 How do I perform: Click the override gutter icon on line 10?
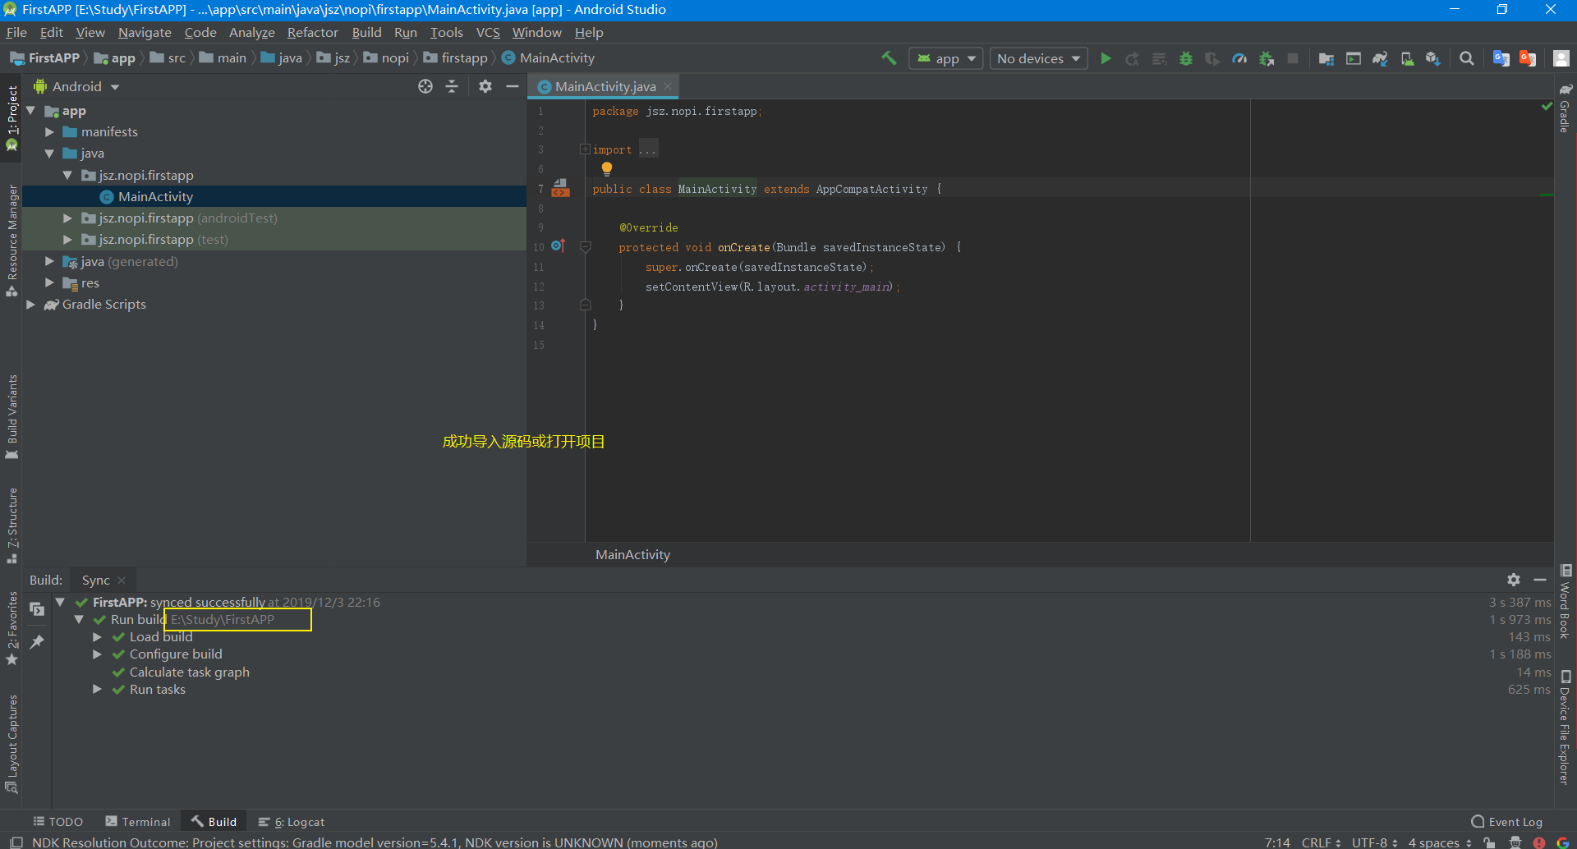tap(558, 246)
